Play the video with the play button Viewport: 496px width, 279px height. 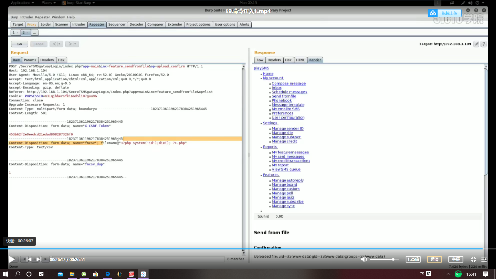pos(12,259)
